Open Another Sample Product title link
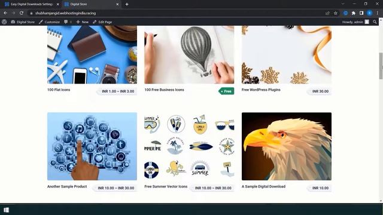Image resolution: width=383 pixels, height=215 pixels. [x=67, y=186]
